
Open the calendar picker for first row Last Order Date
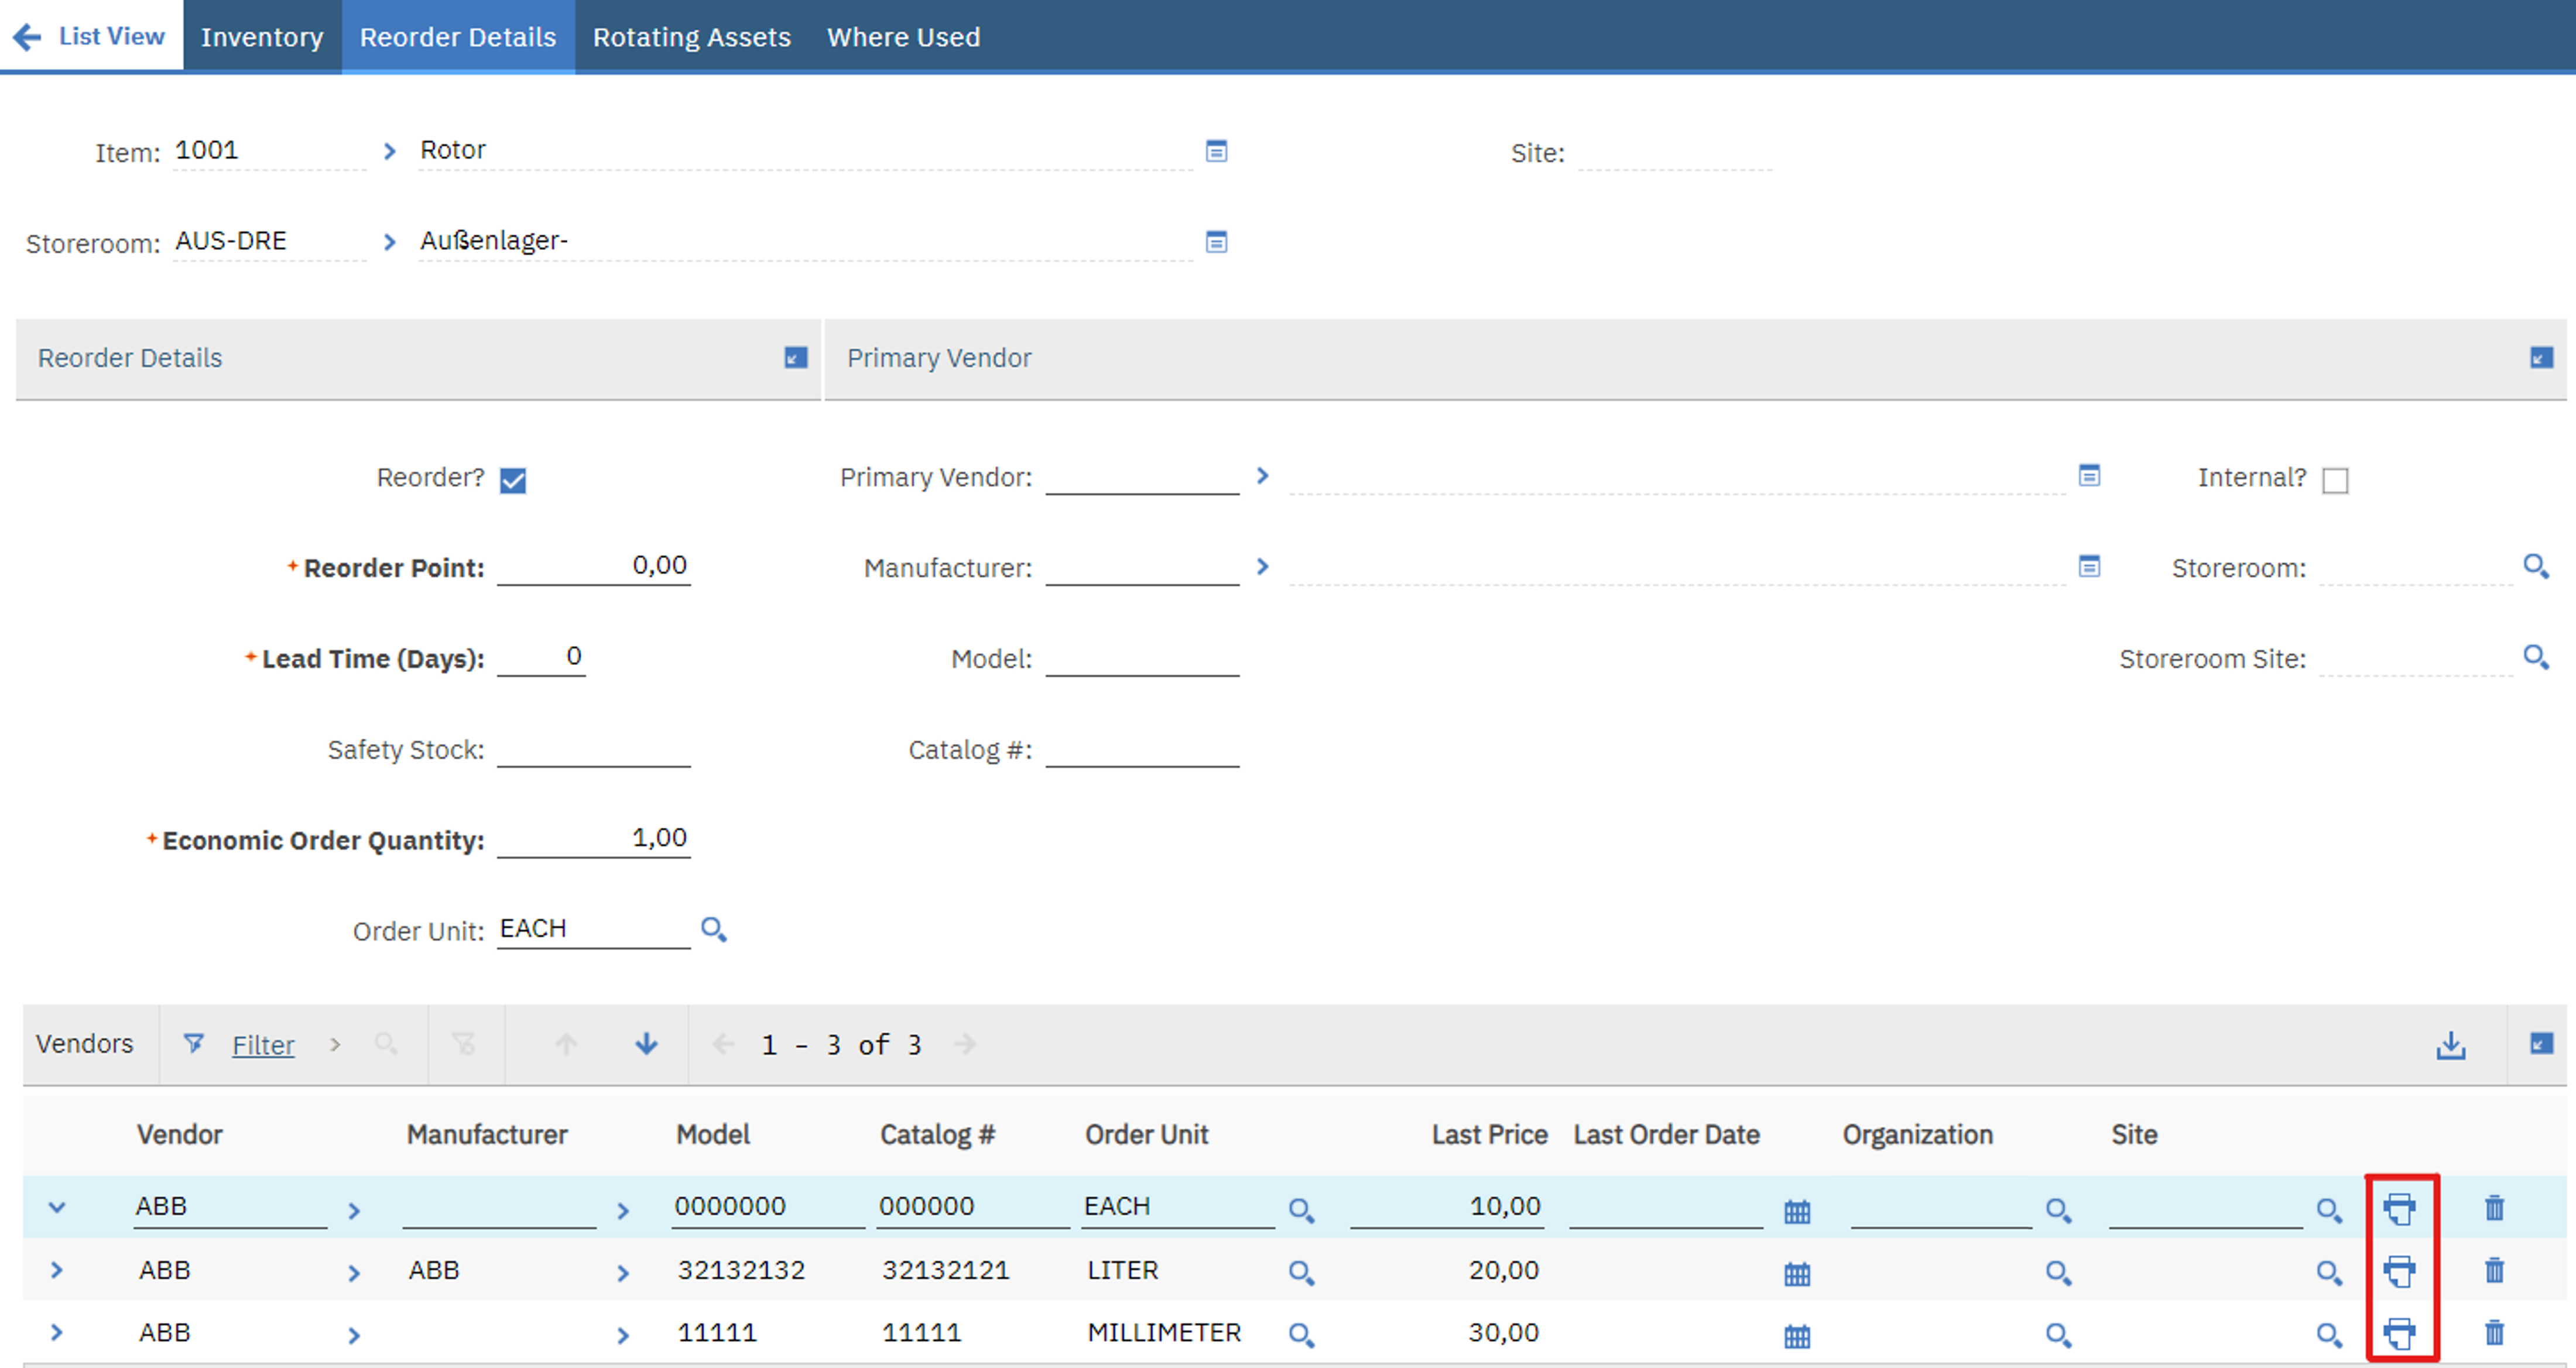tap(1797, 1211)
